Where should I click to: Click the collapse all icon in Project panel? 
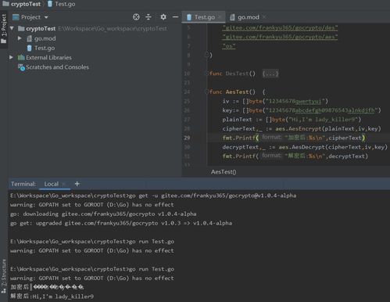(x=148, y=17)
